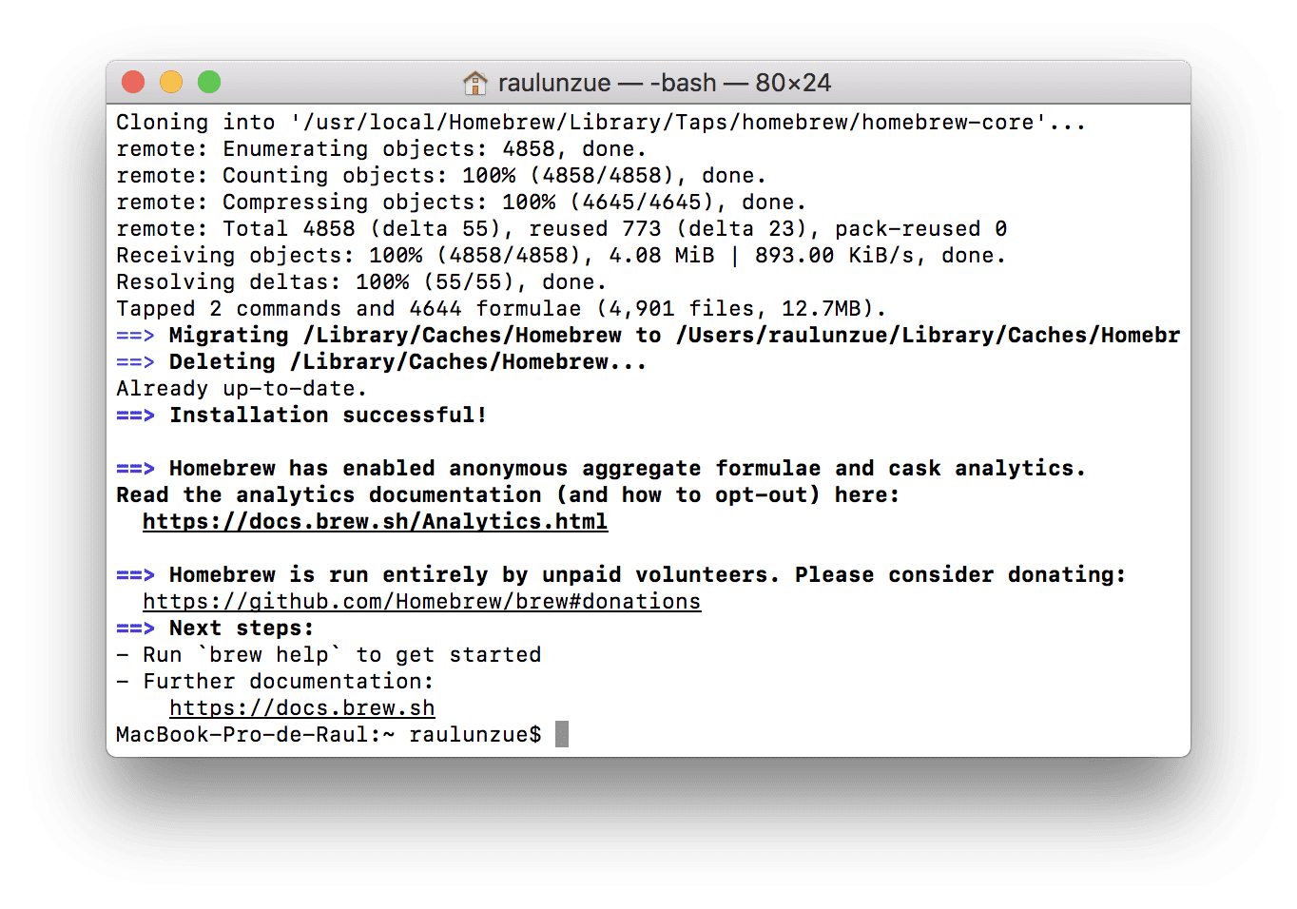Click the 'Installation successful!' text
The image size is (1297, 909).
(x=328, y=415)
